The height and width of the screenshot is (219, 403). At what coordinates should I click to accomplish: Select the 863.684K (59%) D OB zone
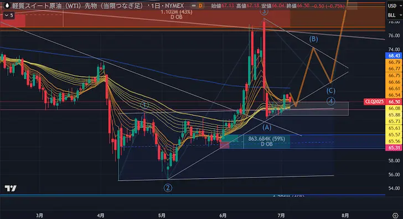[x=266, y=141]
